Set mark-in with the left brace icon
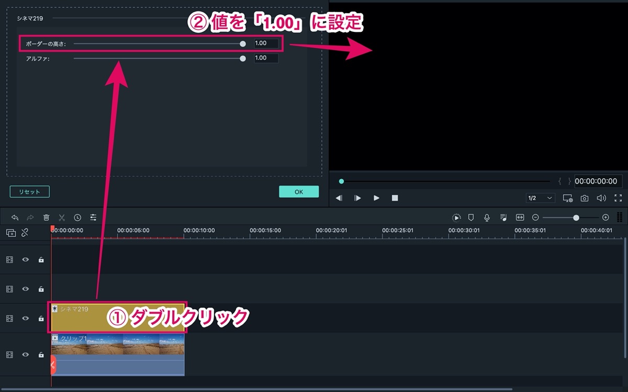628x392 pixels. [560, 181]
